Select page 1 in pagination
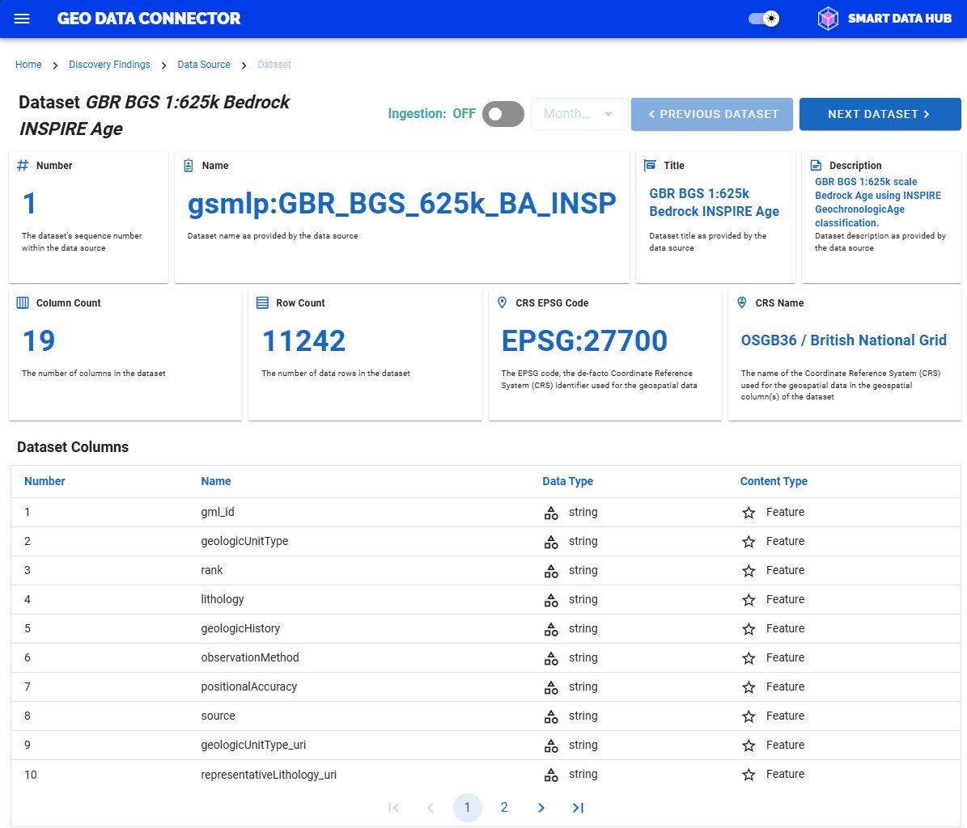The width and height of the screenshot is (967, 828). click(468, 807)
